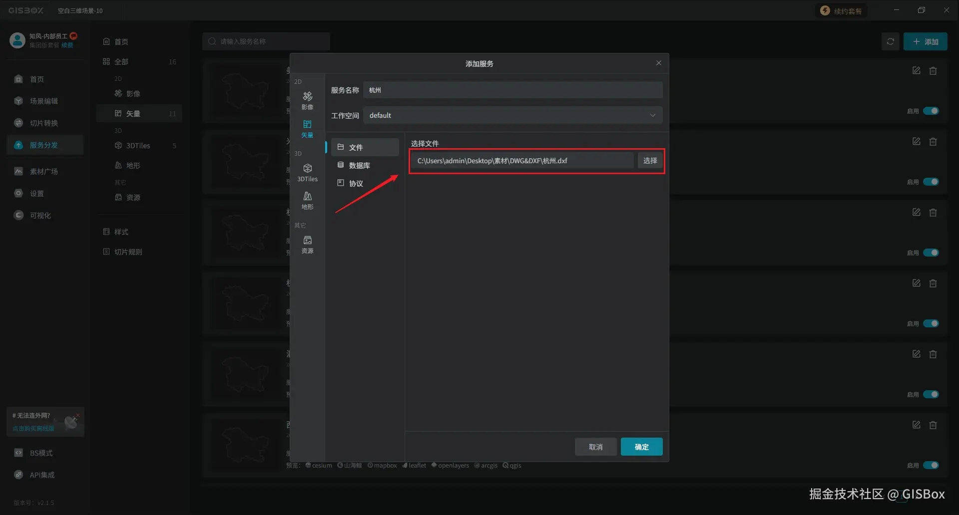This screenshot has height=515, width=959.
Task: Delete the fifth service row
Action: 933,354
